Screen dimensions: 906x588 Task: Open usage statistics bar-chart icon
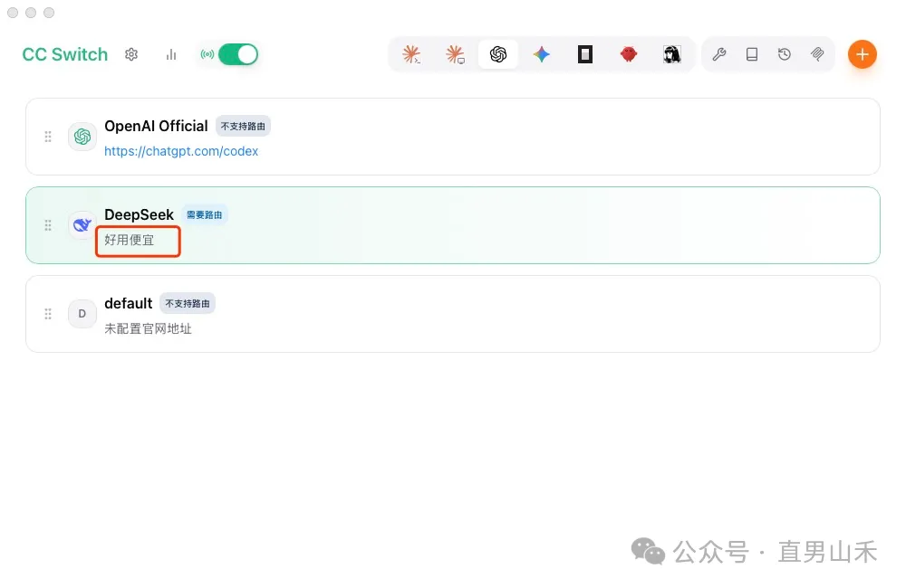(x=171, y=54)
